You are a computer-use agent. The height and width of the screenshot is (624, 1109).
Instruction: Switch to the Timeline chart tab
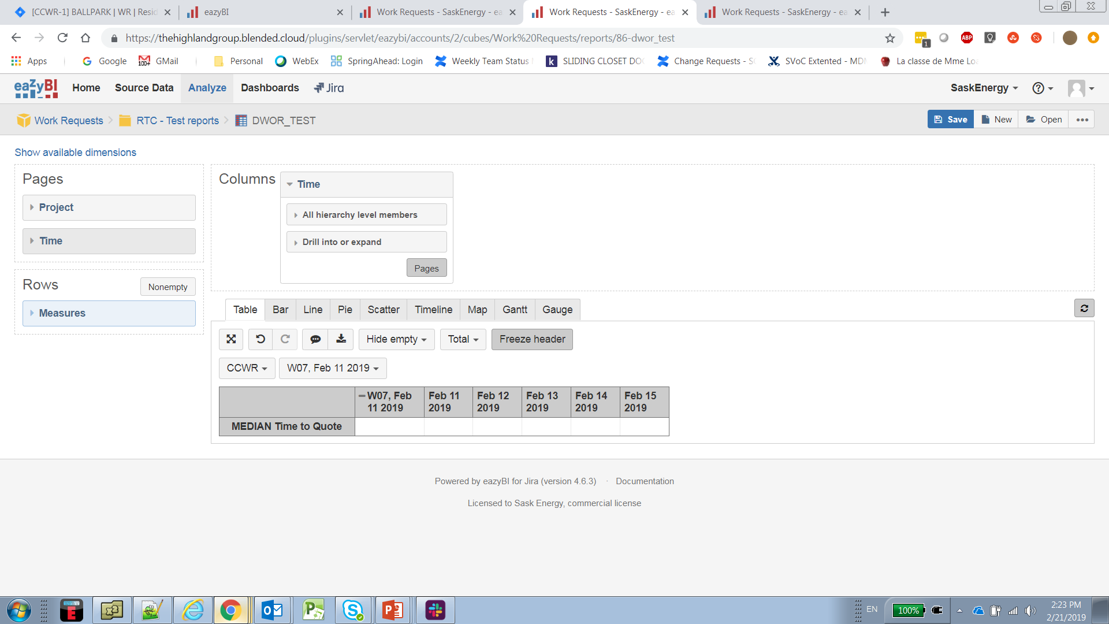point(433,310)
